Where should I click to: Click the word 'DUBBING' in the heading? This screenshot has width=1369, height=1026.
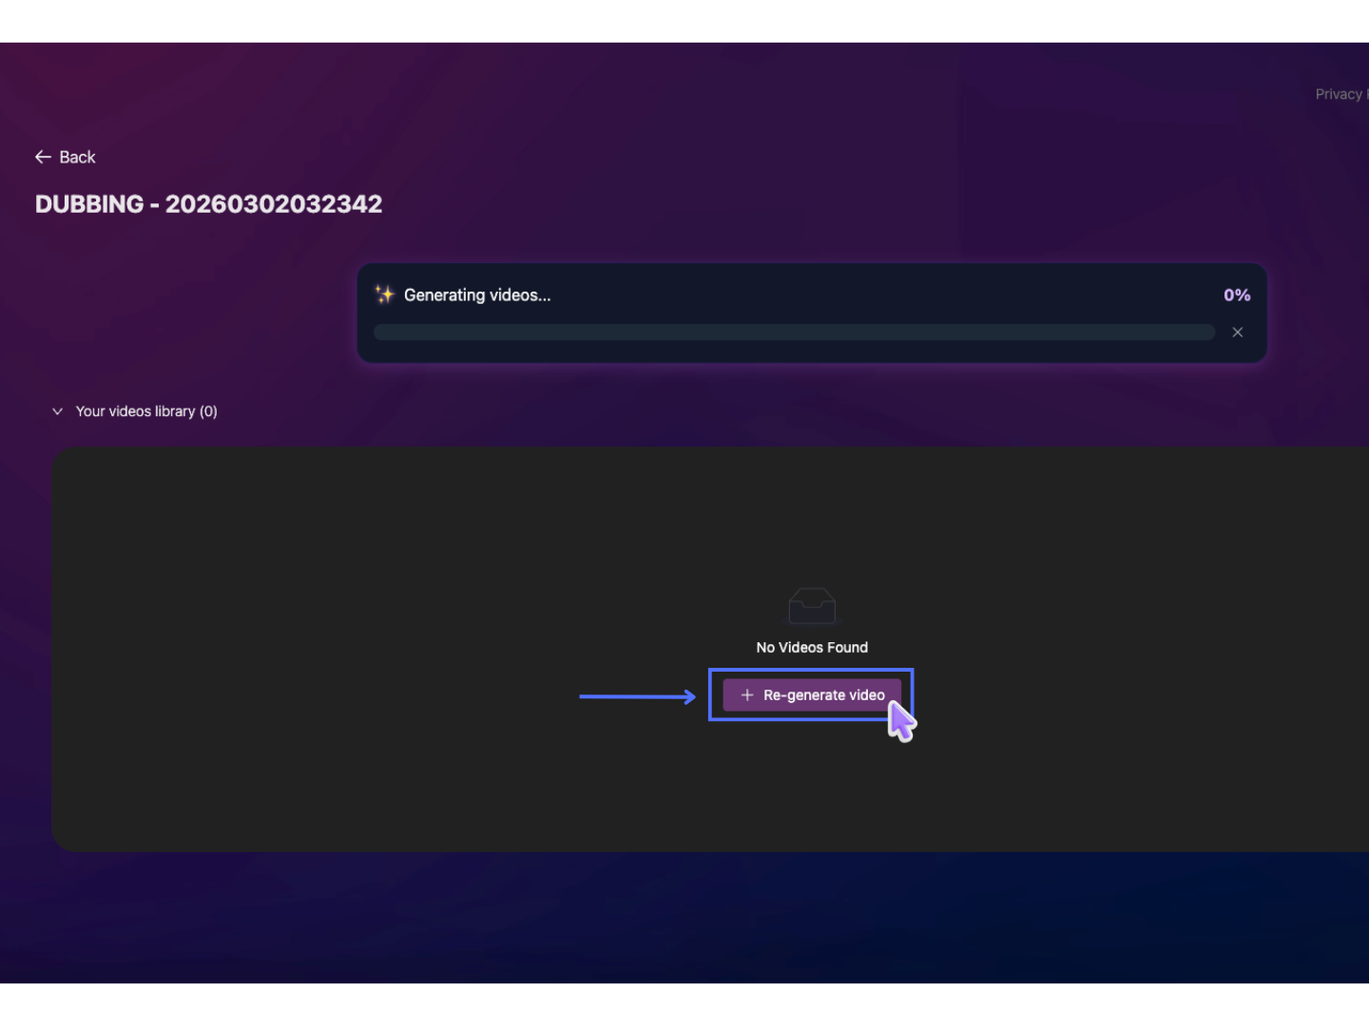89,204
